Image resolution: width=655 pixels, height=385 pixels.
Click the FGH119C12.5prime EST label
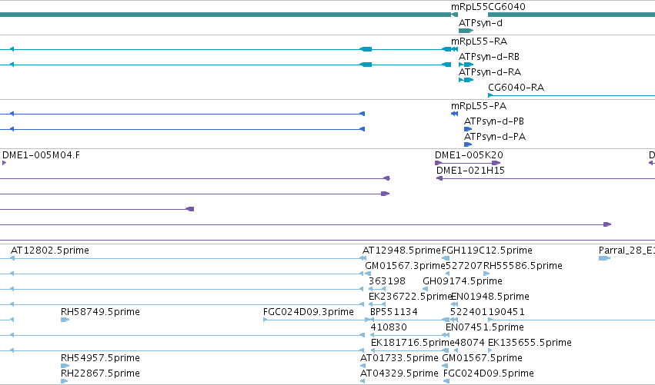[486, 251]
